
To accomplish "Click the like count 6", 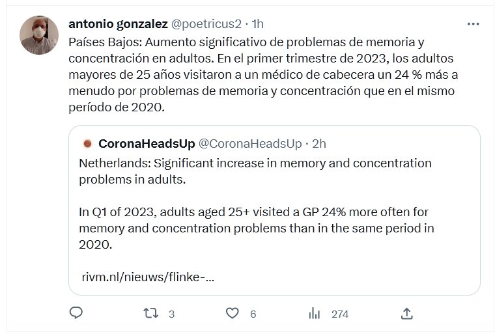I will pos(253,314).
